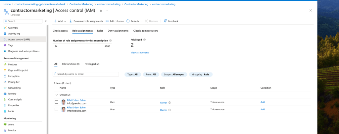Click the Role column header

coord(163,88)
